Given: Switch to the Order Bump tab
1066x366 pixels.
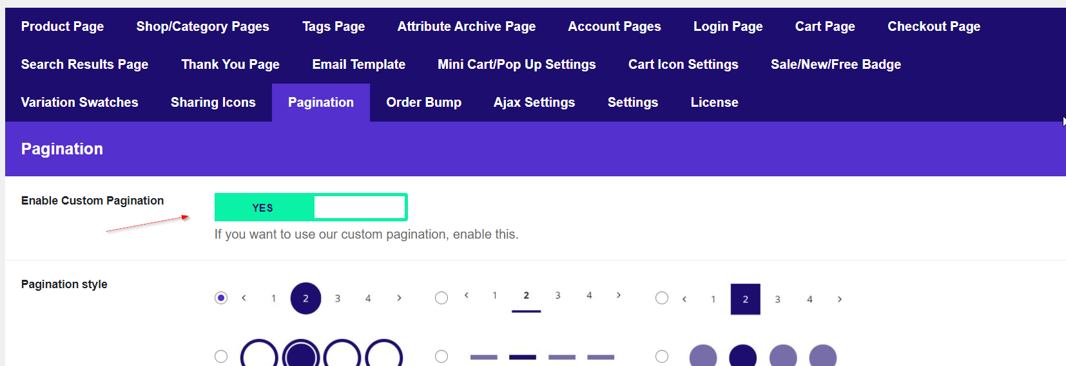Looking at the screenshot, I should [x=423, y=102].
